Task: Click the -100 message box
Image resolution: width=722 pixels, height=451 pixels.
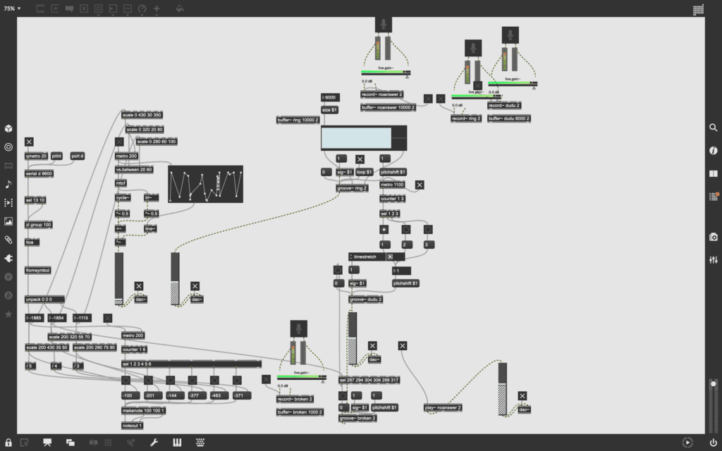Action: coord(130,396)
